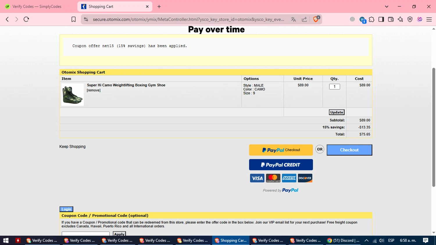Click the AMEX card logo
Image resolution: width=436 pixels, height=245 pixels.
(289, 178)
